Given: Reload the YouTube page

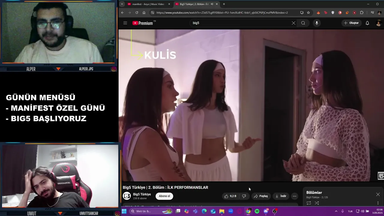Looking at the screenshot, I should click(x=137, y=13).
